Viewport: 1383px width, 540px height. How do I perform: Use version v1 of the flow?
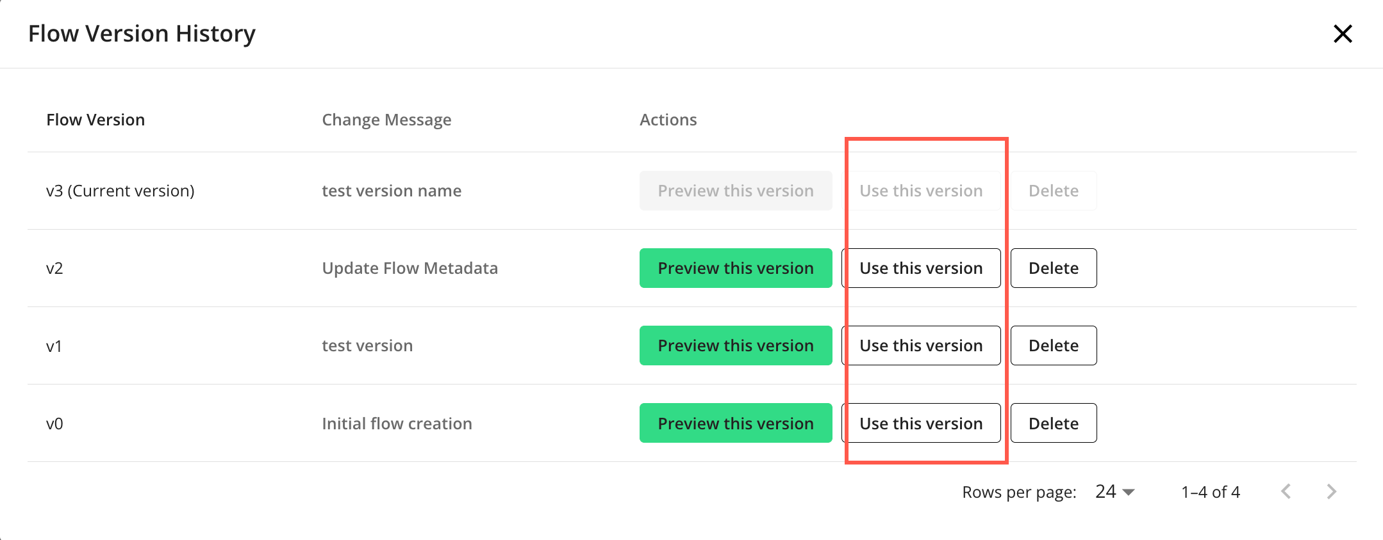click(x=920, y=345)
